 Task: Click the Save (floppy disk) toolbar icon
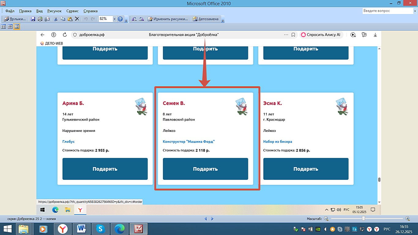click(x=33, y=19)
